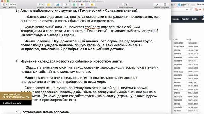
Task: Click the SUM column header in browser
Action: click(x=189, y=39)
